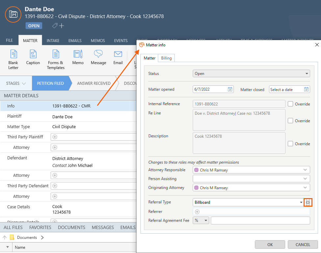Click the Re Line text field
This screenshot has width=321, height=253.
[x=239, y=120]
